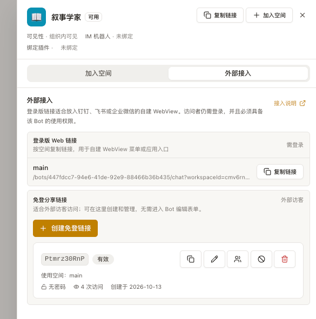This screenshot has width=316, height=319.
Task: Copy the PtmrZ30RnP share link
Action: click(x=191, y=259)
